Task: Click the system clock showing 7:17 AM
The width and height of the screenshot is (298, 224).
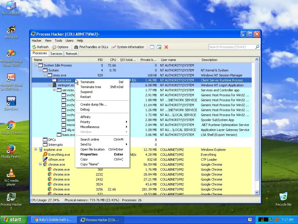Action: pyautogui.click(x=287, y=220)
